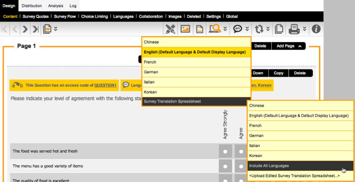Open the design tools pencil icon
The height and width of the screenshot is (182, 355).
pos(170,29)
